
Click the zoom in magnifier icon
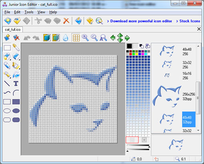coord(85,38)
